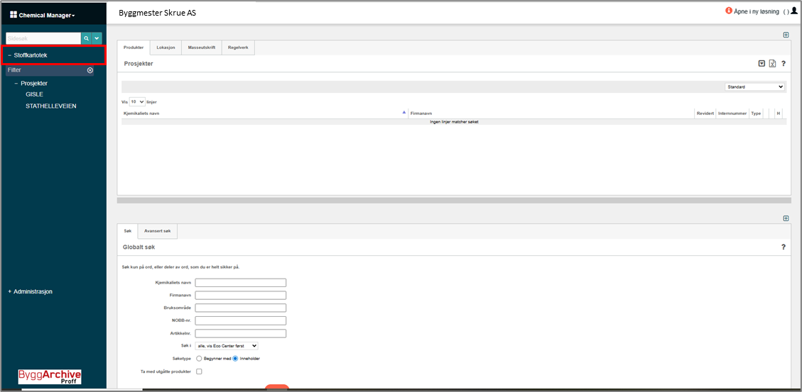The height and width of the screenshot is (392, 802).
Task: Open help for Prosjekter panel
Action: coord(783,64)
